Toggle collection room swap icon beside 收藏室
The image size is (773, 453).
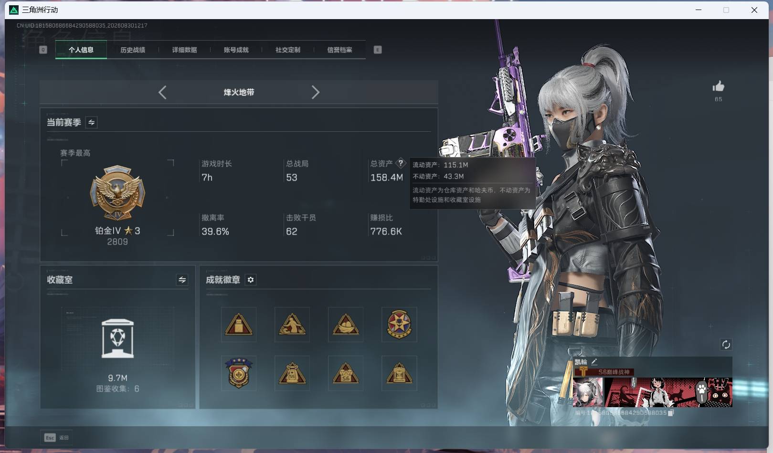(x=182, y=280)
